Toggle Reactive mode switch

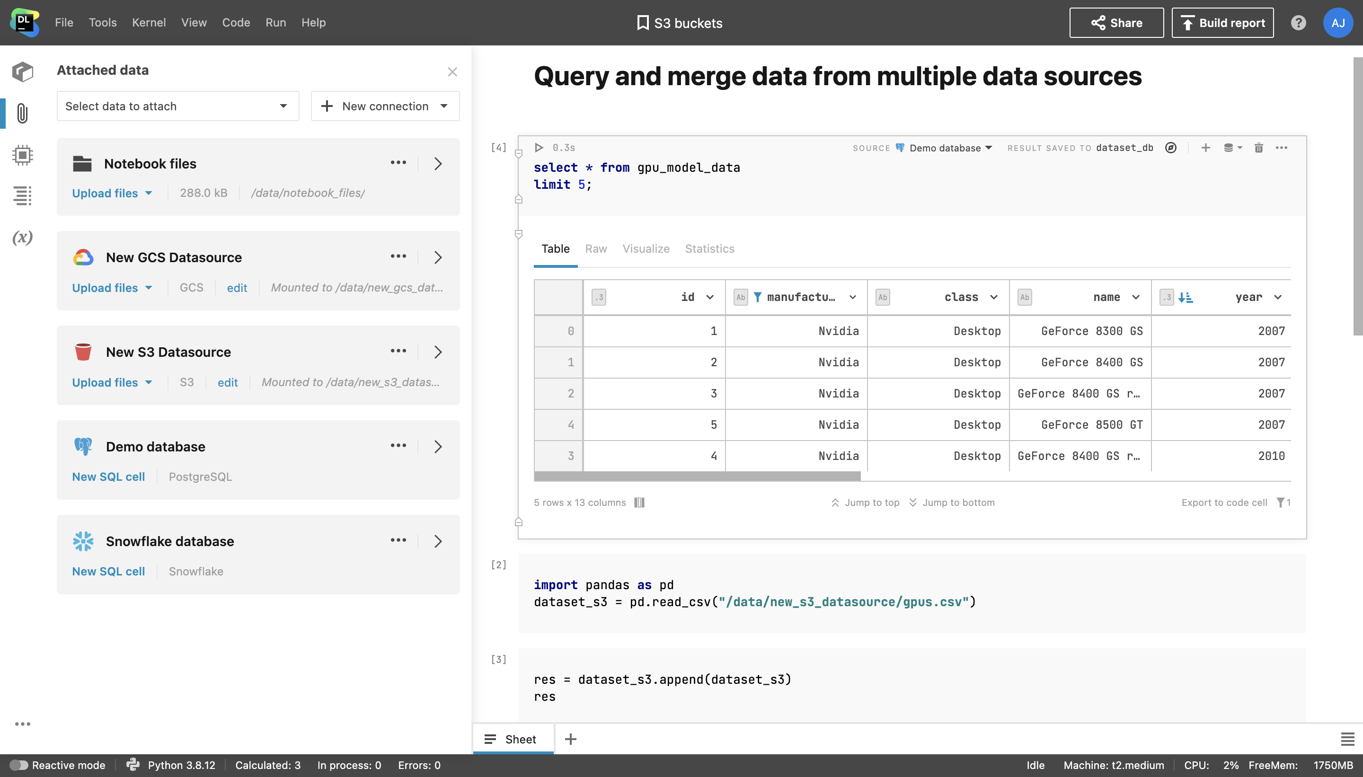click(18, 765)
